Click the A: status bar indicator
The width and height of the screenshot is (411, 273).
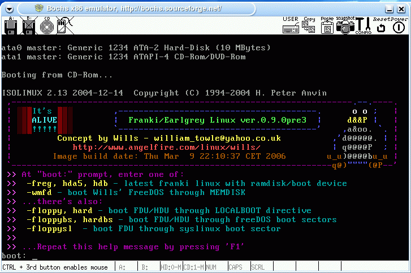click(x=122, y=267)
